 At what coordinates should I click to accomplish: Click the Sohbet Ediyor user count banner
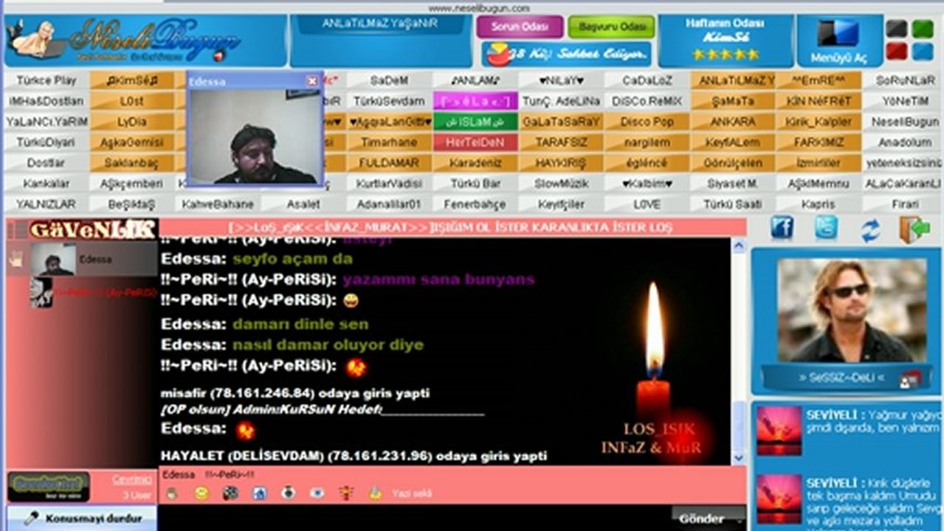click(x=567, y=54)
